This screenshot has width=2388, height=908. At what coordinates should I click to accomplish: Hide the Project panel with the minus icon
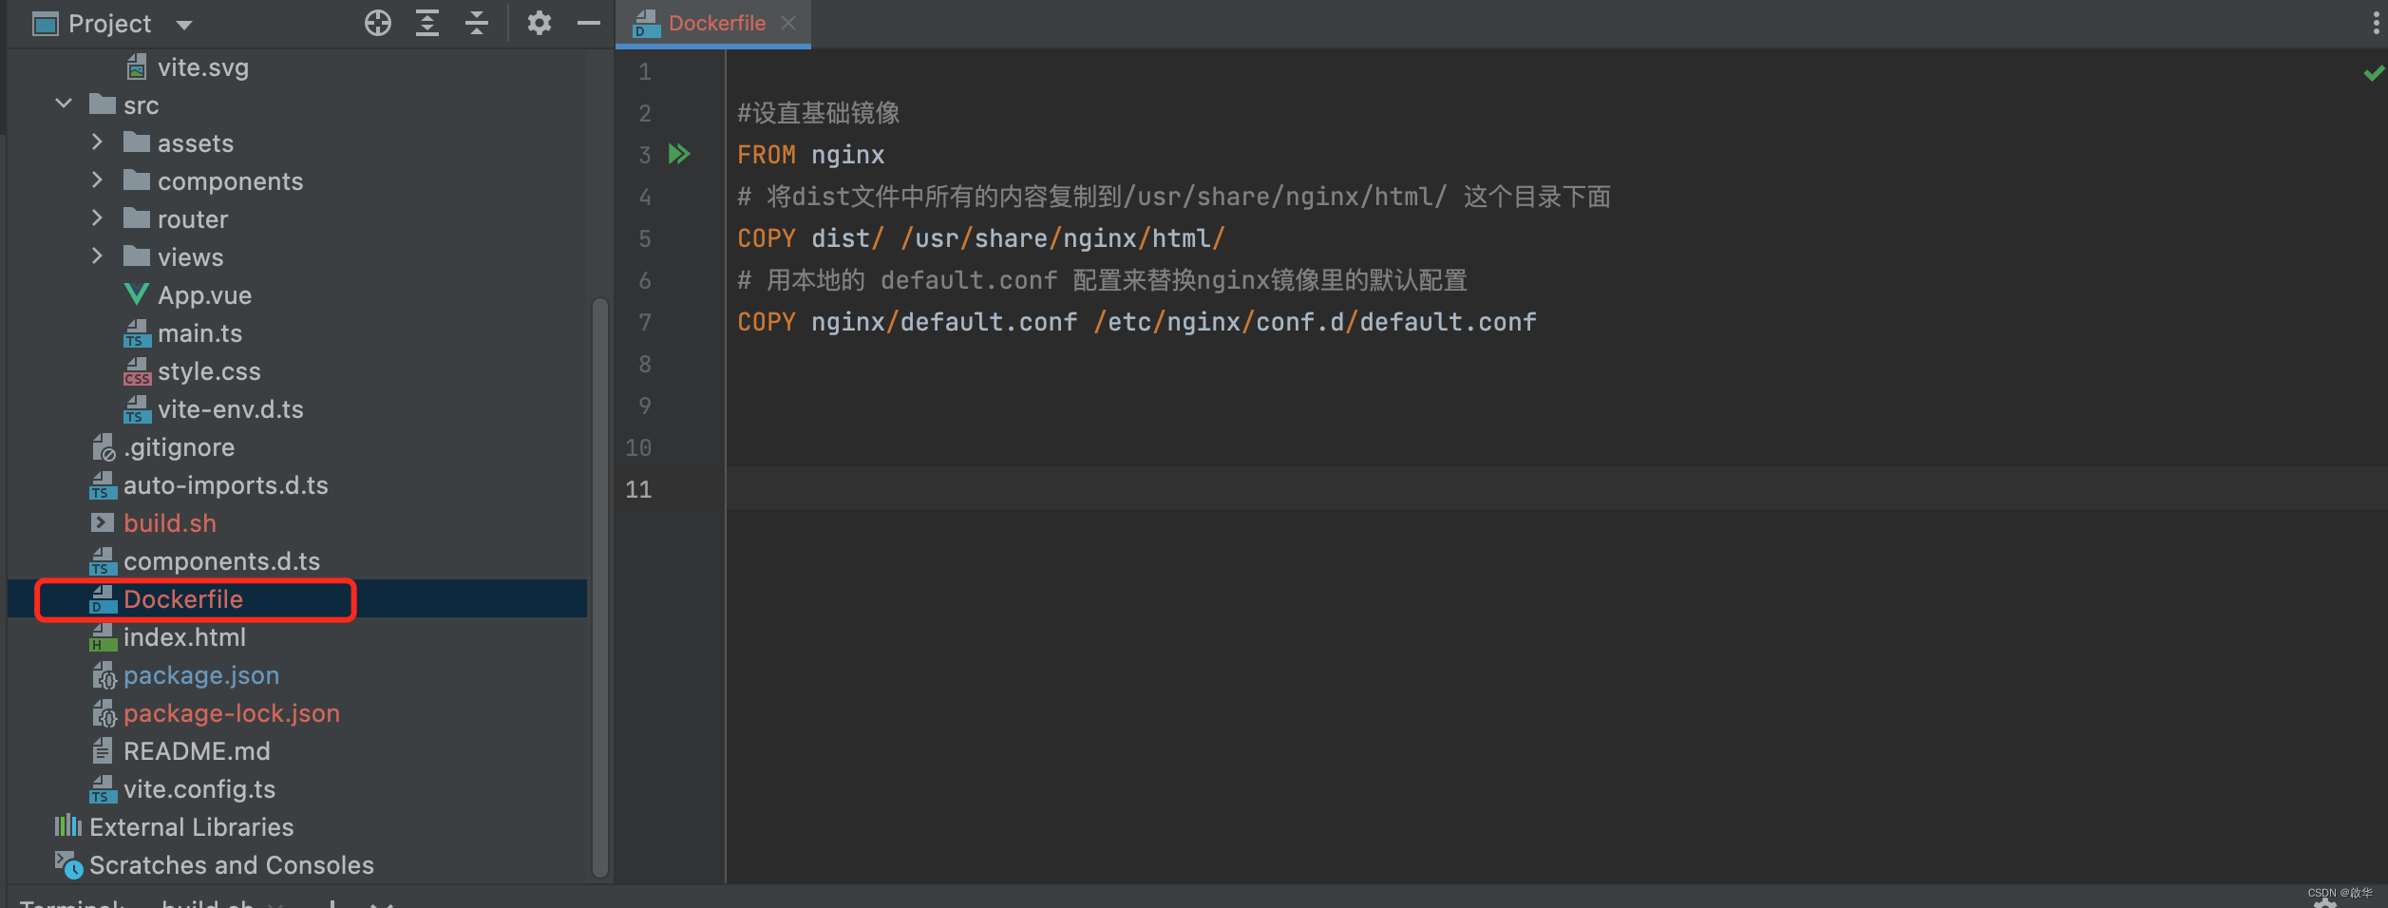tap(589, 23)
